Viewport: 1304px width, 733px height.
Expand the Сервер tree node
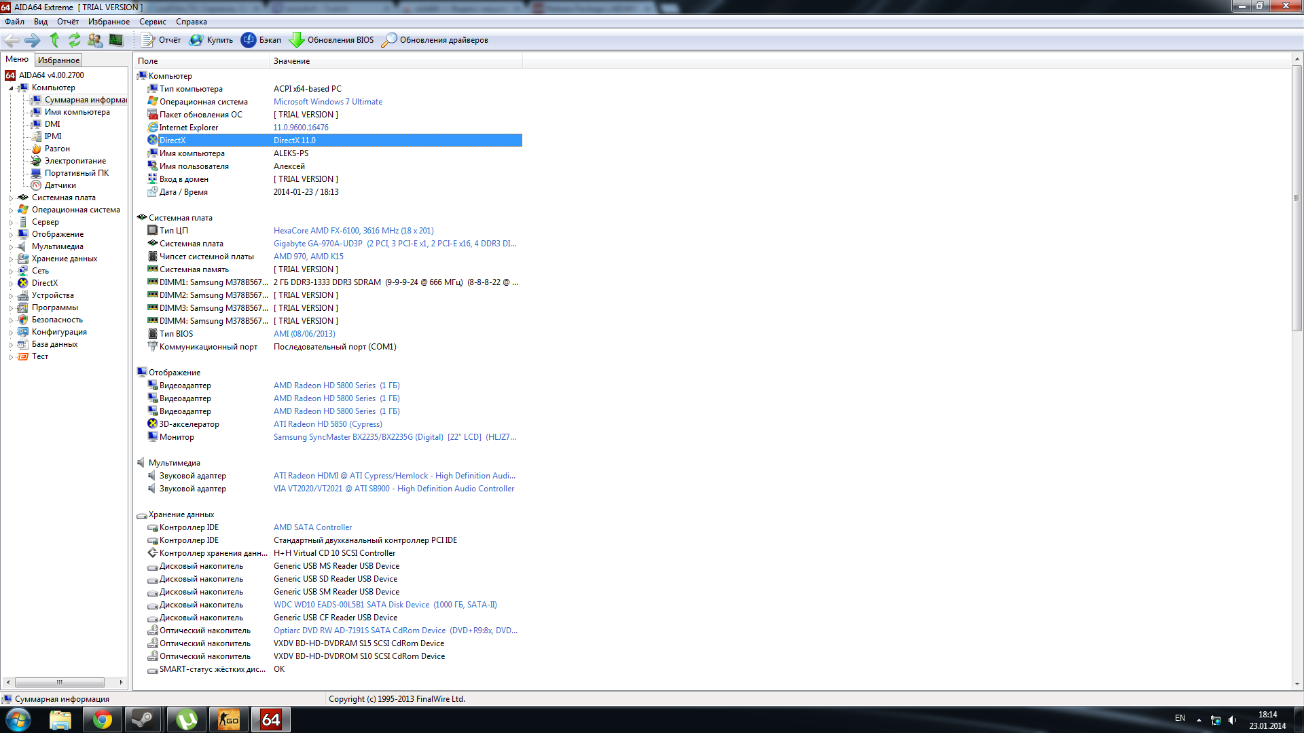(x=11, y=223)
